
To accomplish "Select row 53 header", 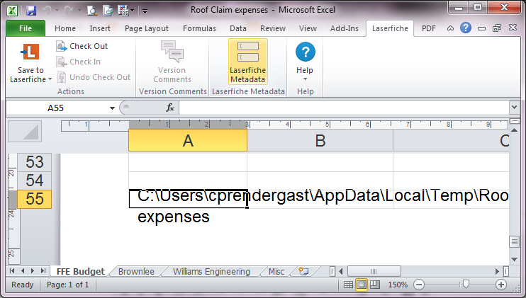I will (35, 162).
